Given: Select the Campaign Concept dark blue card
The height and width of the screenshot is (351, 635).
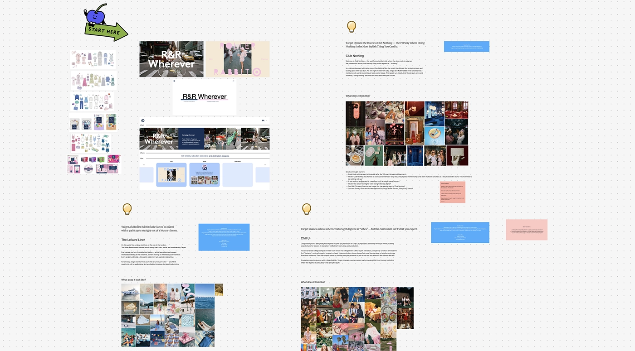Looking at the screenshot, I should [191, 139].
